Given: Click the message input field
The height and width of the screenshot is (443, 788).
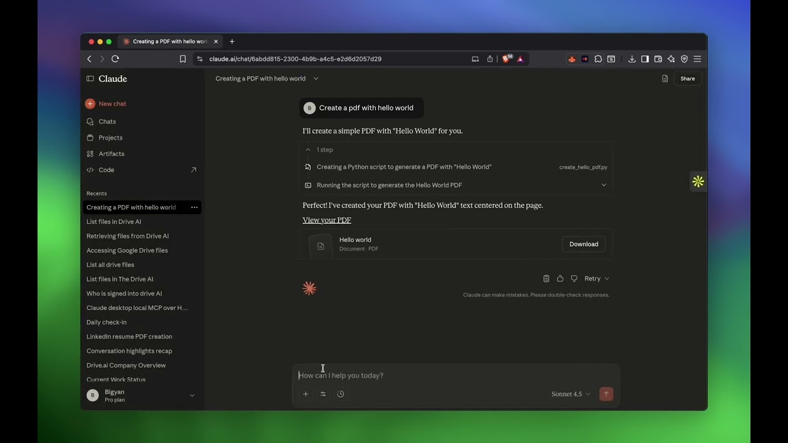Looking at the screenshot, I should click(456, 375).
